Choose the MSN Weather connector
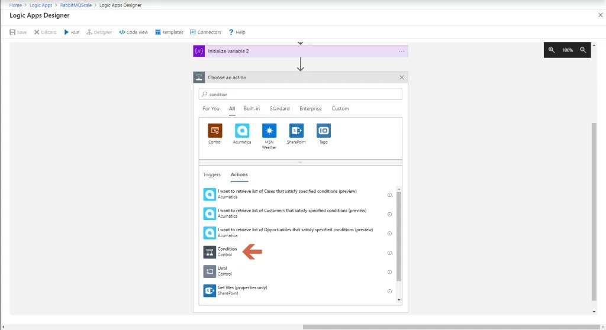The height and width of the screenshot is (330, 606). point(269,131)
